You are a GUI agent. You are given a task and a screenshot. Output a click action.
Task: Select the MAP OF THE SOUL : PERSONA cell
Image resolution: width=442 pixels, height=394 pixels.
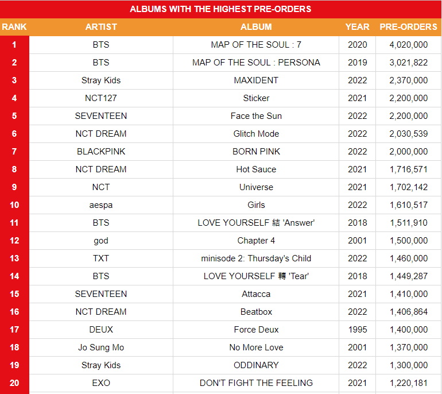(256, 63)
